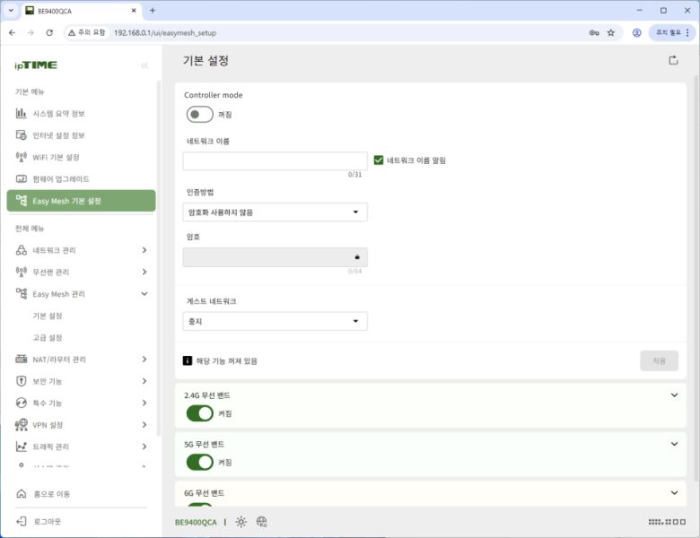Turn off the 2.4G 무선 밴드 switch
Screen dimensions: 700x538
click(199, 413)
